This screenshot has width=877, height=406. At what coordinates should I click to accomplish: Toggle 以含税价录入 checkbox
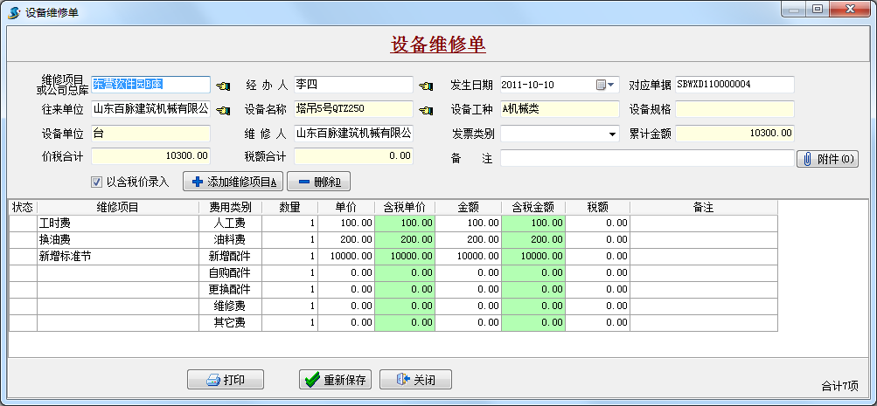click(x=96, y=182)
